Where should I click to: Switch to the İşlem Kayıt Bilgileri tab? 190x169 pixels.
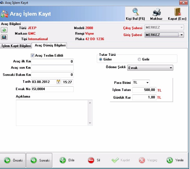click(16, 46)
